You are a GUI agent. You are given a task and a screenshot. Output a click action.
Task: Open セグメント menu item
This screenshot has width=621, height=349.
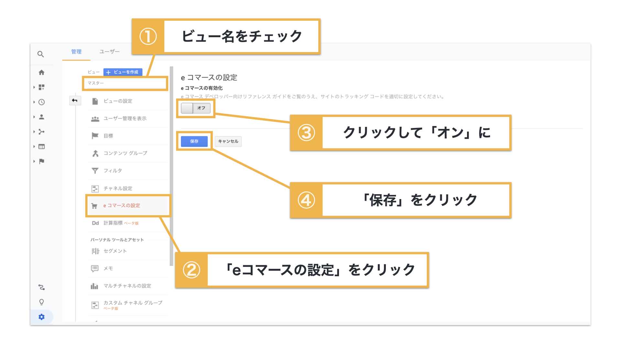point(128,251)
